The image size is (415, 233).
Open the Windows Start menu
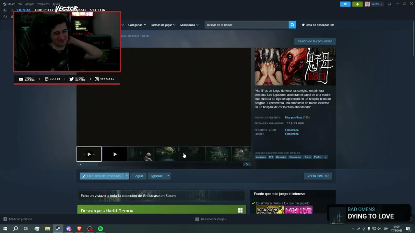pyautogui.click(x=5, y=228)
